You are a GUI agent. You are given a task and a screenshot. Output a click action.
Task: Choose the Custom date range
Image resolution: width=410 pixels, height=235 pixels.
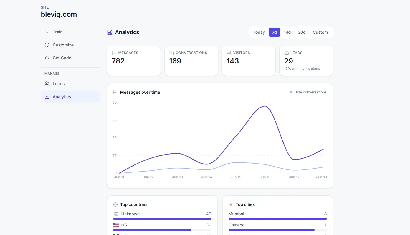(320, 32)
